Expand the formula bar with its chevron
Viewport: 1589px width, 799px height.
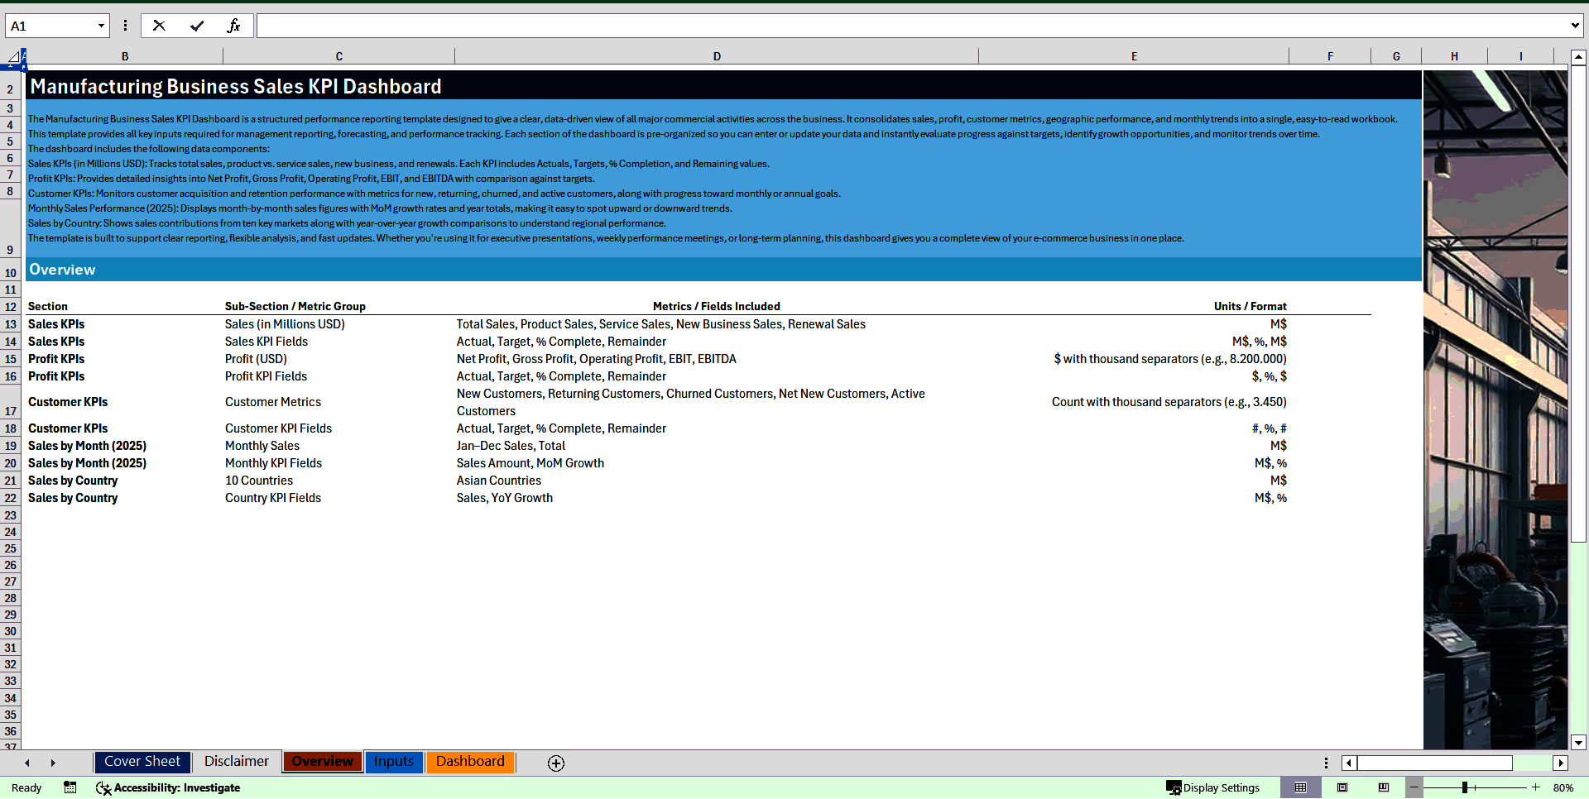(x=1575, y=26)
